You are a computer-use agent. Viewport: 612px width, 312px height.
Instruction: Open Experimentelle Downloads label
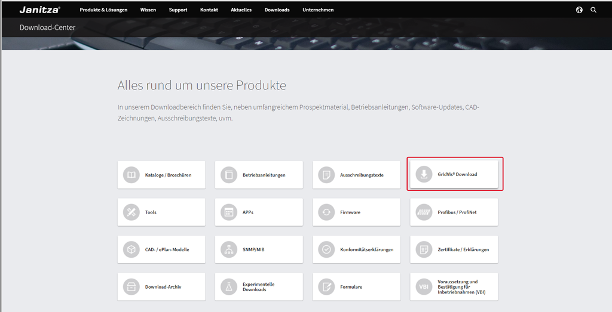pyautogui.click(x=258, y=287)
